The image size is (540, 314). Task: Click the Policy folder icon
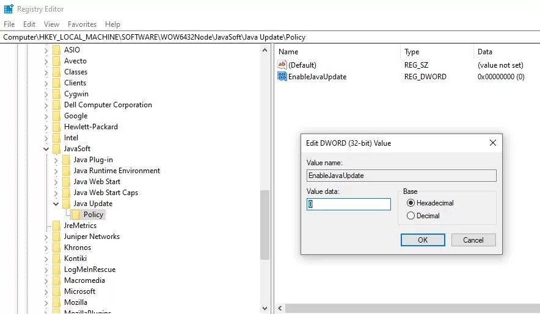(x=76, y=215)
